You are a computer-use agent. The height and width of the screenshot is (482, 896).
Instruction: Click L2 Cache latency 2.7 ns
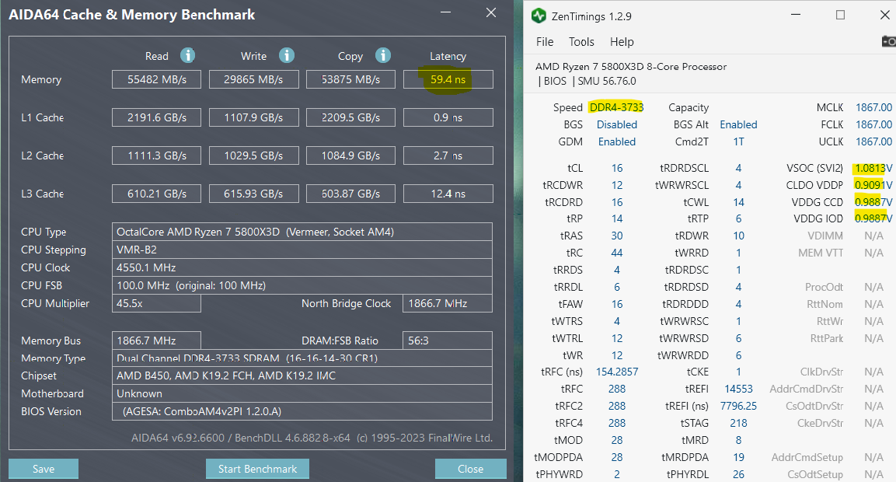(x=448, y=155)
